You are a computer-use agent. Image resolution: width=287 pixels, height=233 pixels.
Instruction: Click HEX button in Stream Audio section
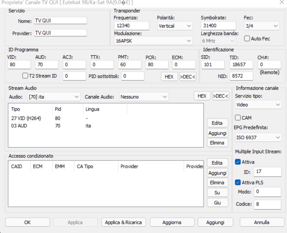tap(202, 96)
